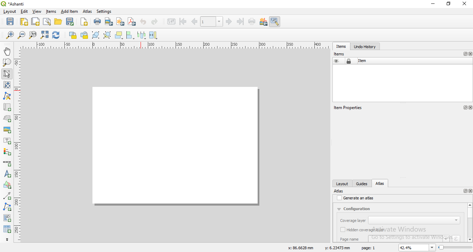Image resolution: width=473 pixels, height=252 pixels.
Task: Duplicate the current layout
Action: (x=35, y=21)
